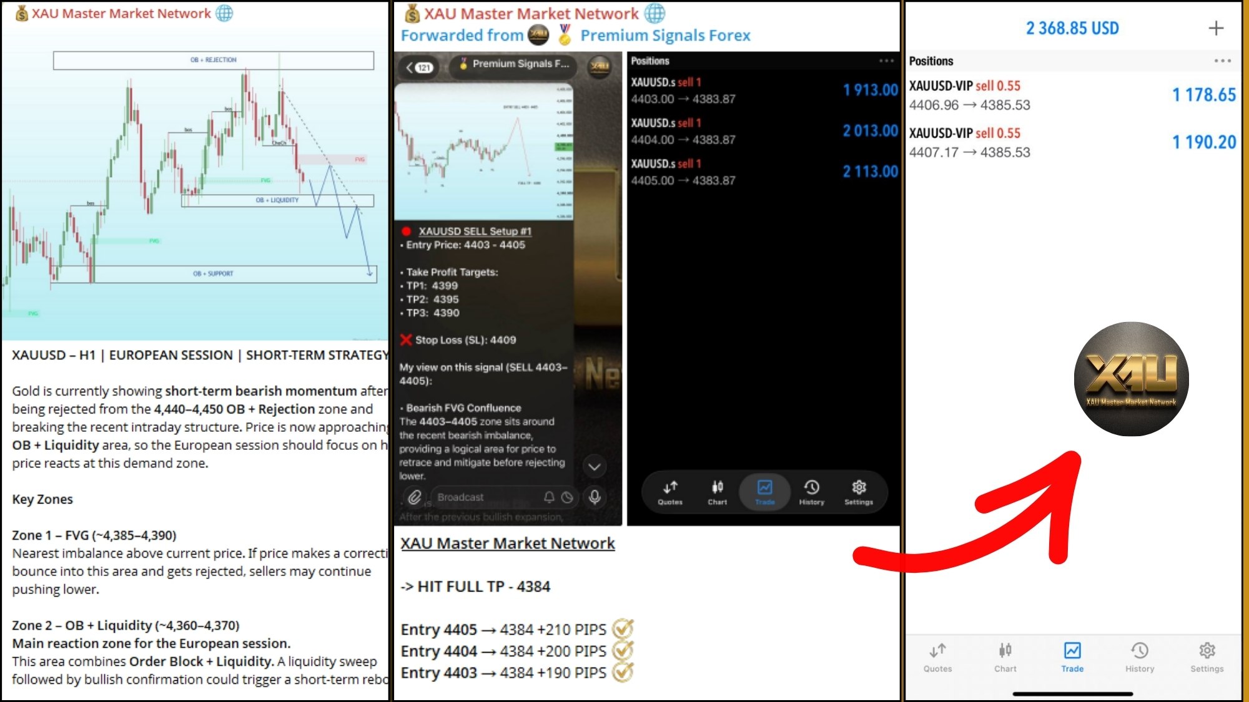Open the three-dot menu in the light Positions panel
This screenshot has height=702, width=1249.
coord(1222,61)
